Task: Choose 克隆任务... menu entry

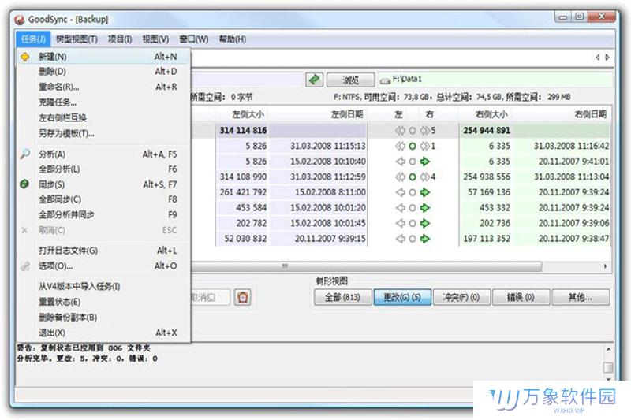Action: pyautogui.click(x=104, y=102)
